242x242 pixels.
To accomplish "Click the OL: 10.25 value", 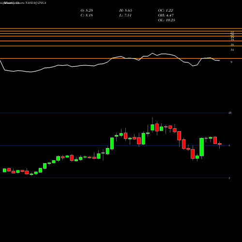I will pyautogui.click(x=166, y=20).
